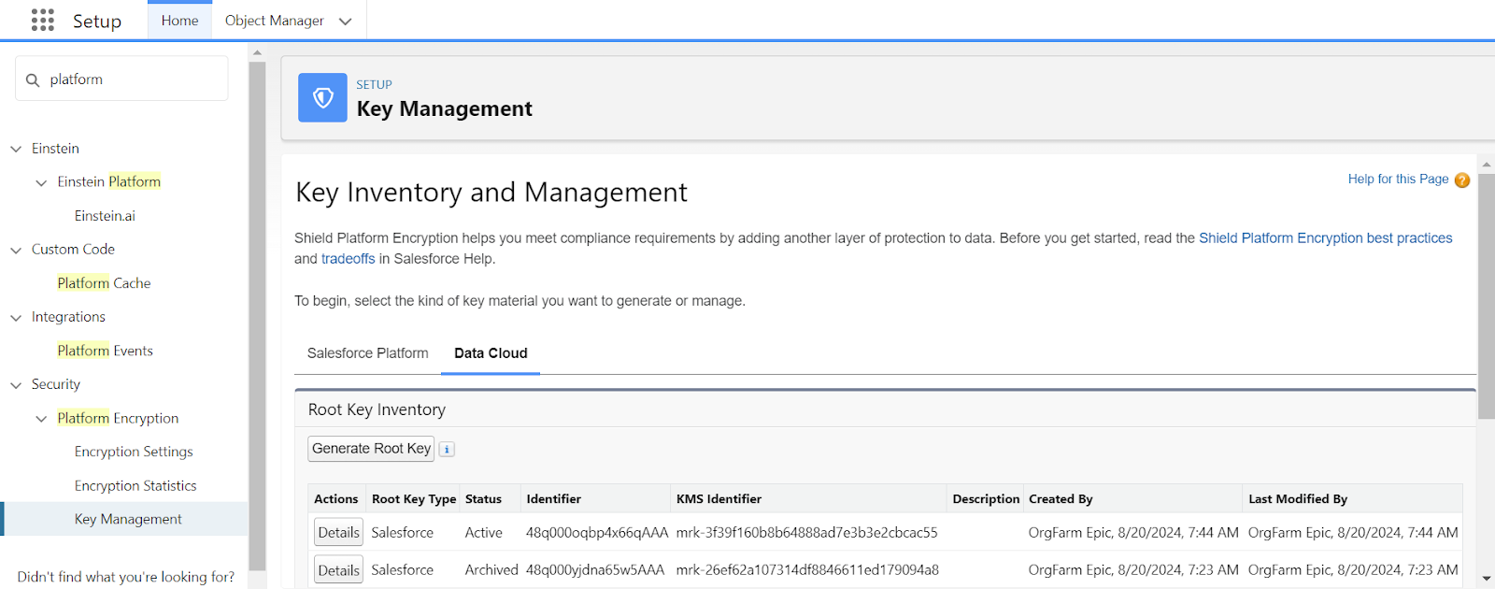Click the orange help question mark icon
The image size is (1495, 589).
click(x=1462, y=180)
